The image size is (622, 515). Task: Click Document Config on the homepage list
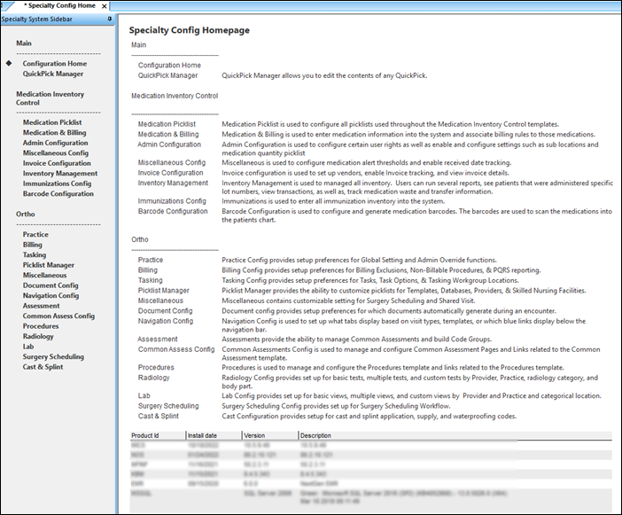coord(166,311)
